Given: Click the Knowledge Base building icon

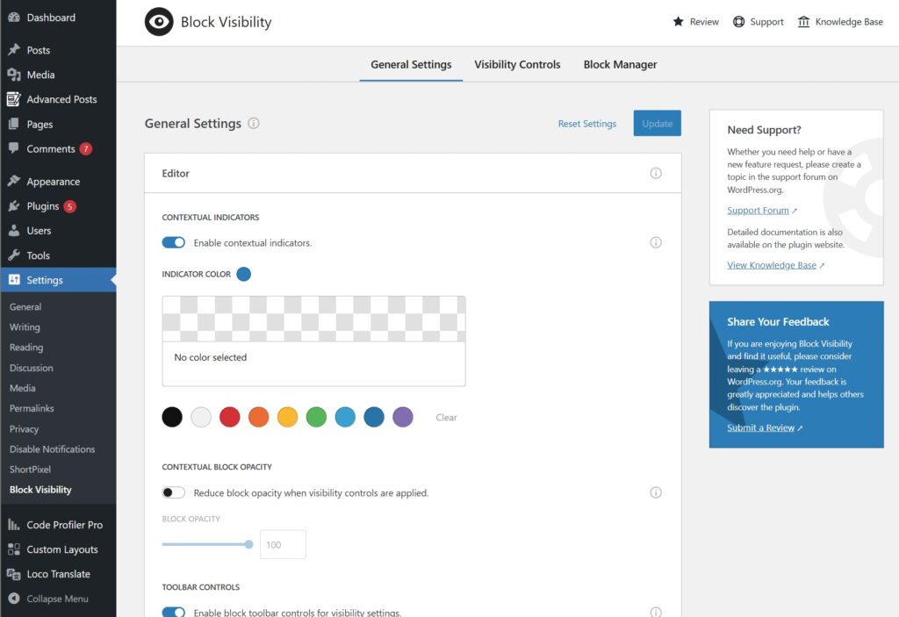Looking at the screenshot, I should pyautogui.click(x=803, y=22).
